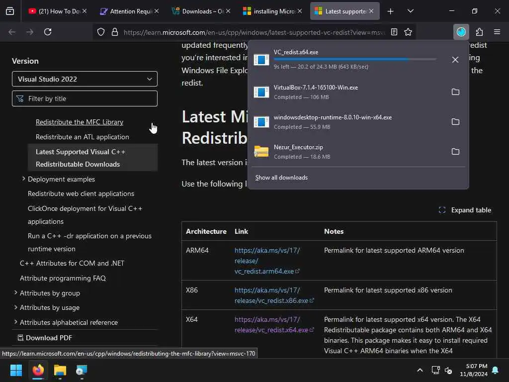Show windowsdesktop-runtime file in folder

point(455,122)
